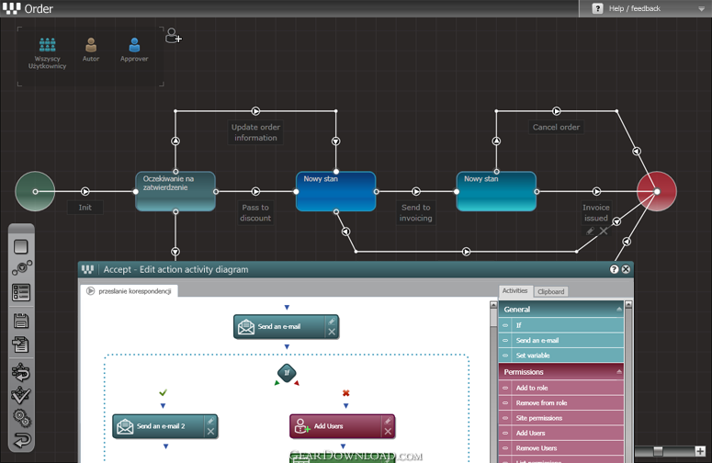Image resolution: width=712 pixels, height=463 pixels.
Task: Edit the Send an e-mail activity pencil
Action: (x=332, y=322)
